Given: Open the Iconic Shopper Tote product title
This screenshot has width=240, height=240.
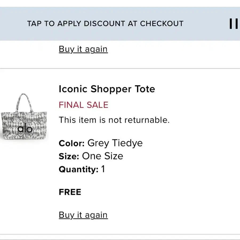Looking at the screenshot, I should tap(107, 89).
